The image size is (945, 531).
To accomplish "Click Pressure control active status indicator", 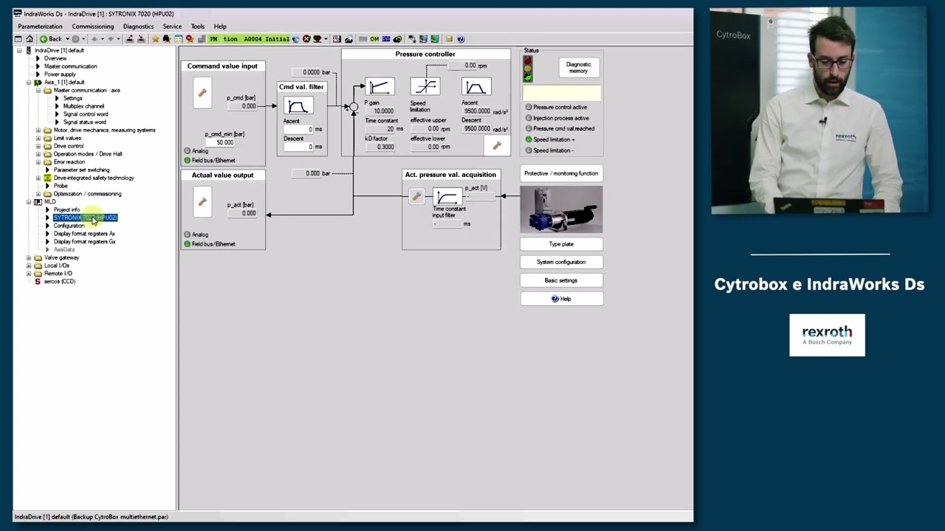I will click(529, 107).
